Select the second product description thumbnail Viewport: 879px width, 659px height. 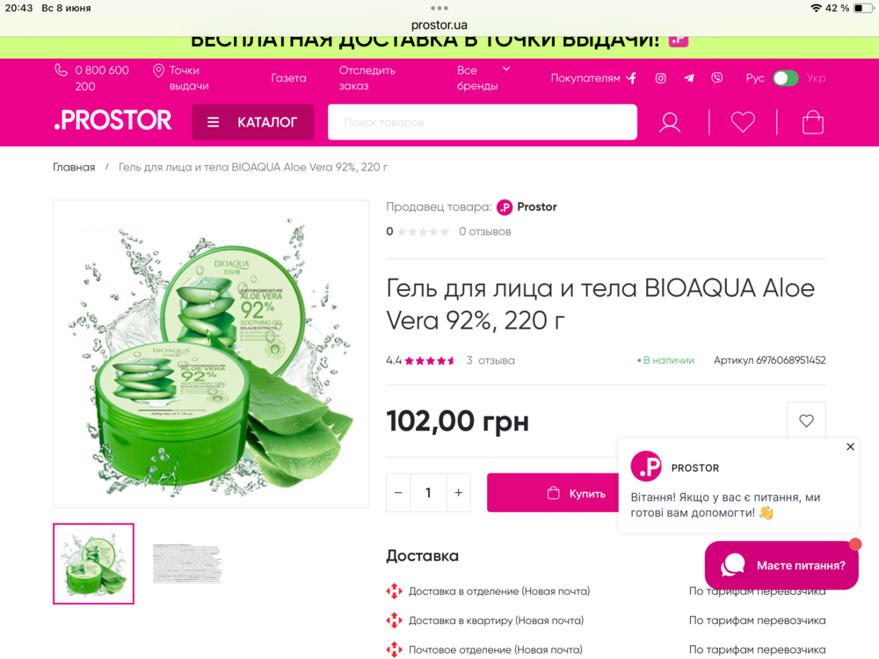click(x=188, y=563)
